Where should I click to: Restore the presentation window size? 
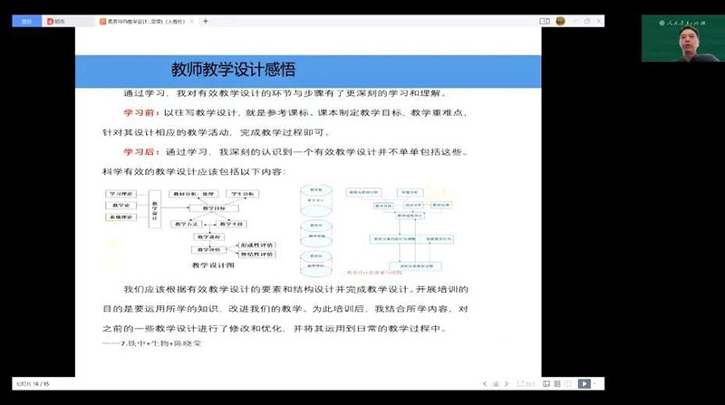coord(587,21)
